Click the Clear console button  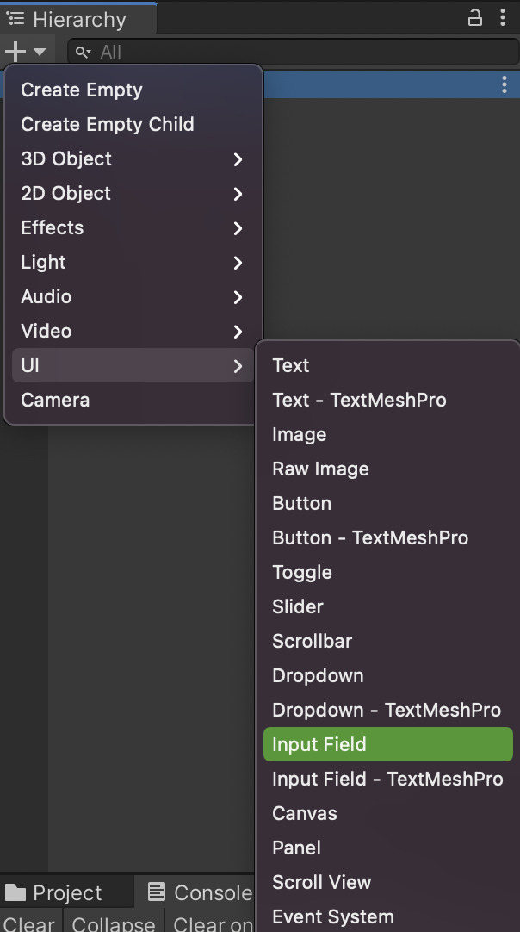(30, 923)
